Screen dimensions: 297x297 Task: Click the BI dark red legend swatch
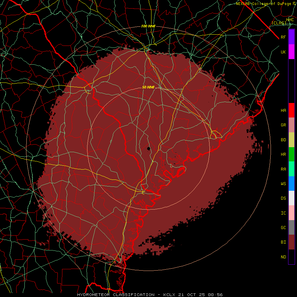tap(291, 242)
